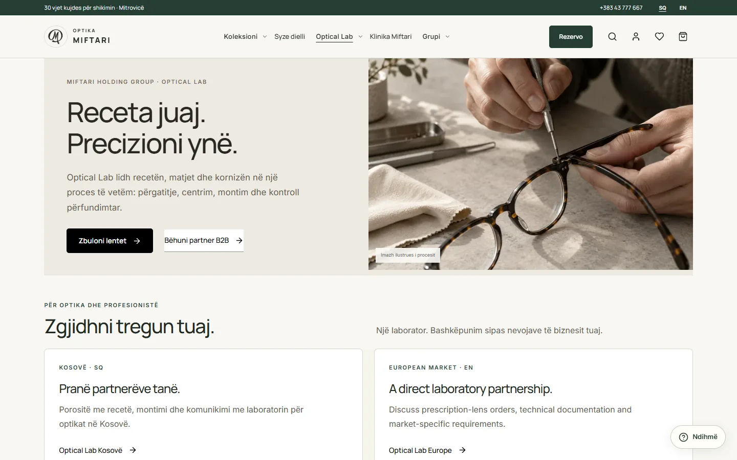Click the EUROPEAN MARKET · EN card label
Image resolution: width=737 pixels, height=460 pixels.
tap(431, 367)
